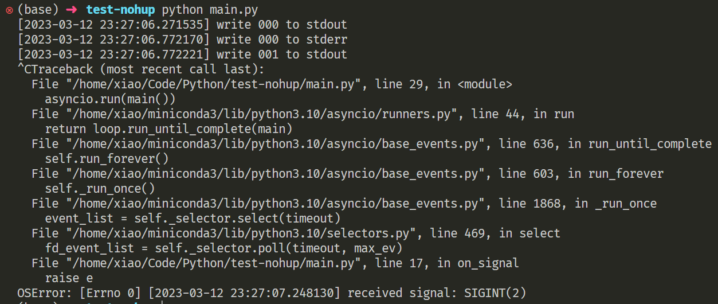Open the main.py path in on_signal
Screen dimensions: 718x304
pos(211,263)
